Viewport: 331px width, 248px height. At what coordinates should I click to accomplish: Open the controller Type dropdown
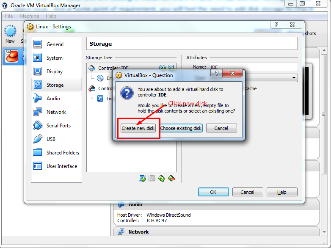[294, 78]
